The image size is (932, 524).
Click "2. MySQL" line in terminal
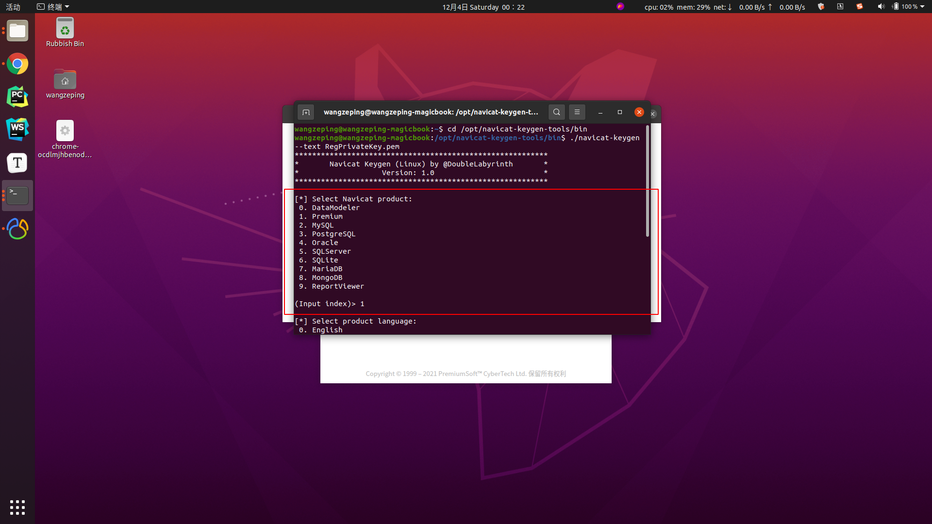coord(316,225)
